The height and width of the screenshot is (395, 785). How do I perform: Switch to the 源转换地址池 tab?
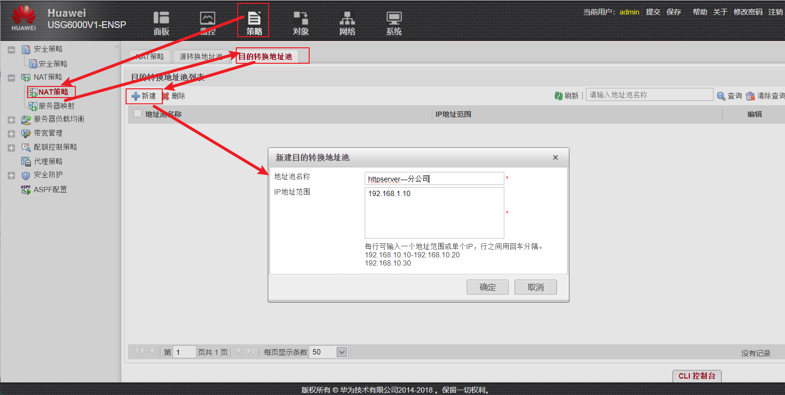click(201, 56)
